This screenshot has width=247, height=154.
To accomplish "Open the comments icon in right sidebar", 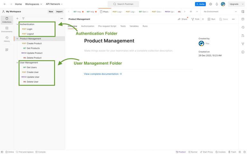I will (x=243, y=19).
